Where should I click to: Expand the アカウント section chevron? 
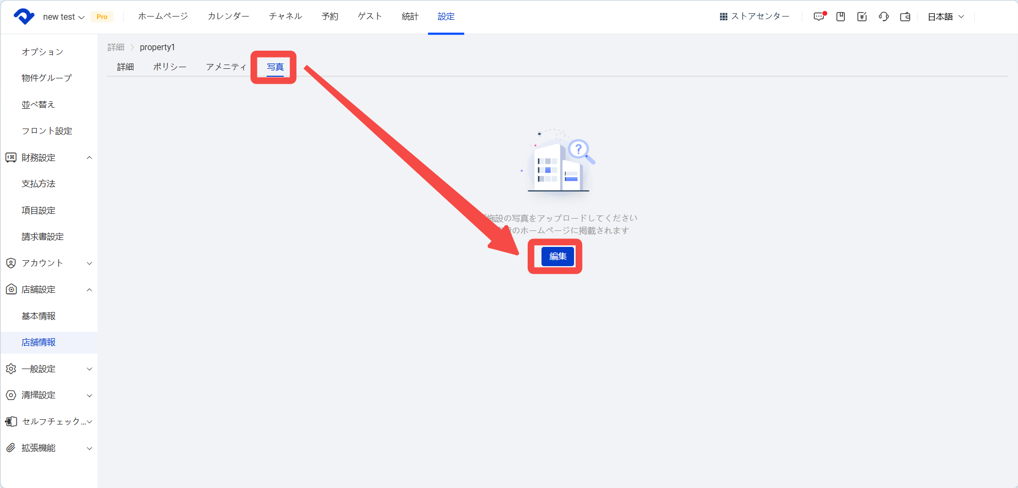click(x=90, y=263)
